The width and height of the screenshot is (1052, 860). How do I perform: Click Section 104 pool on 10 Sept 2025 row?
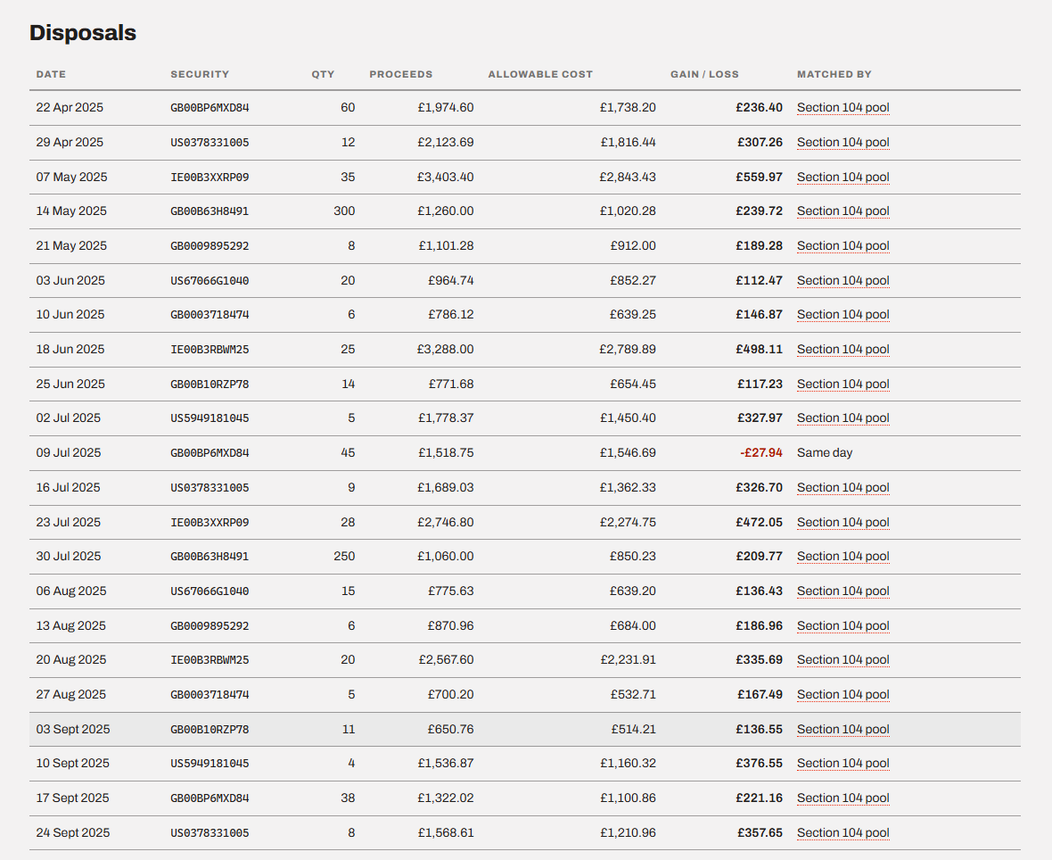842,764
